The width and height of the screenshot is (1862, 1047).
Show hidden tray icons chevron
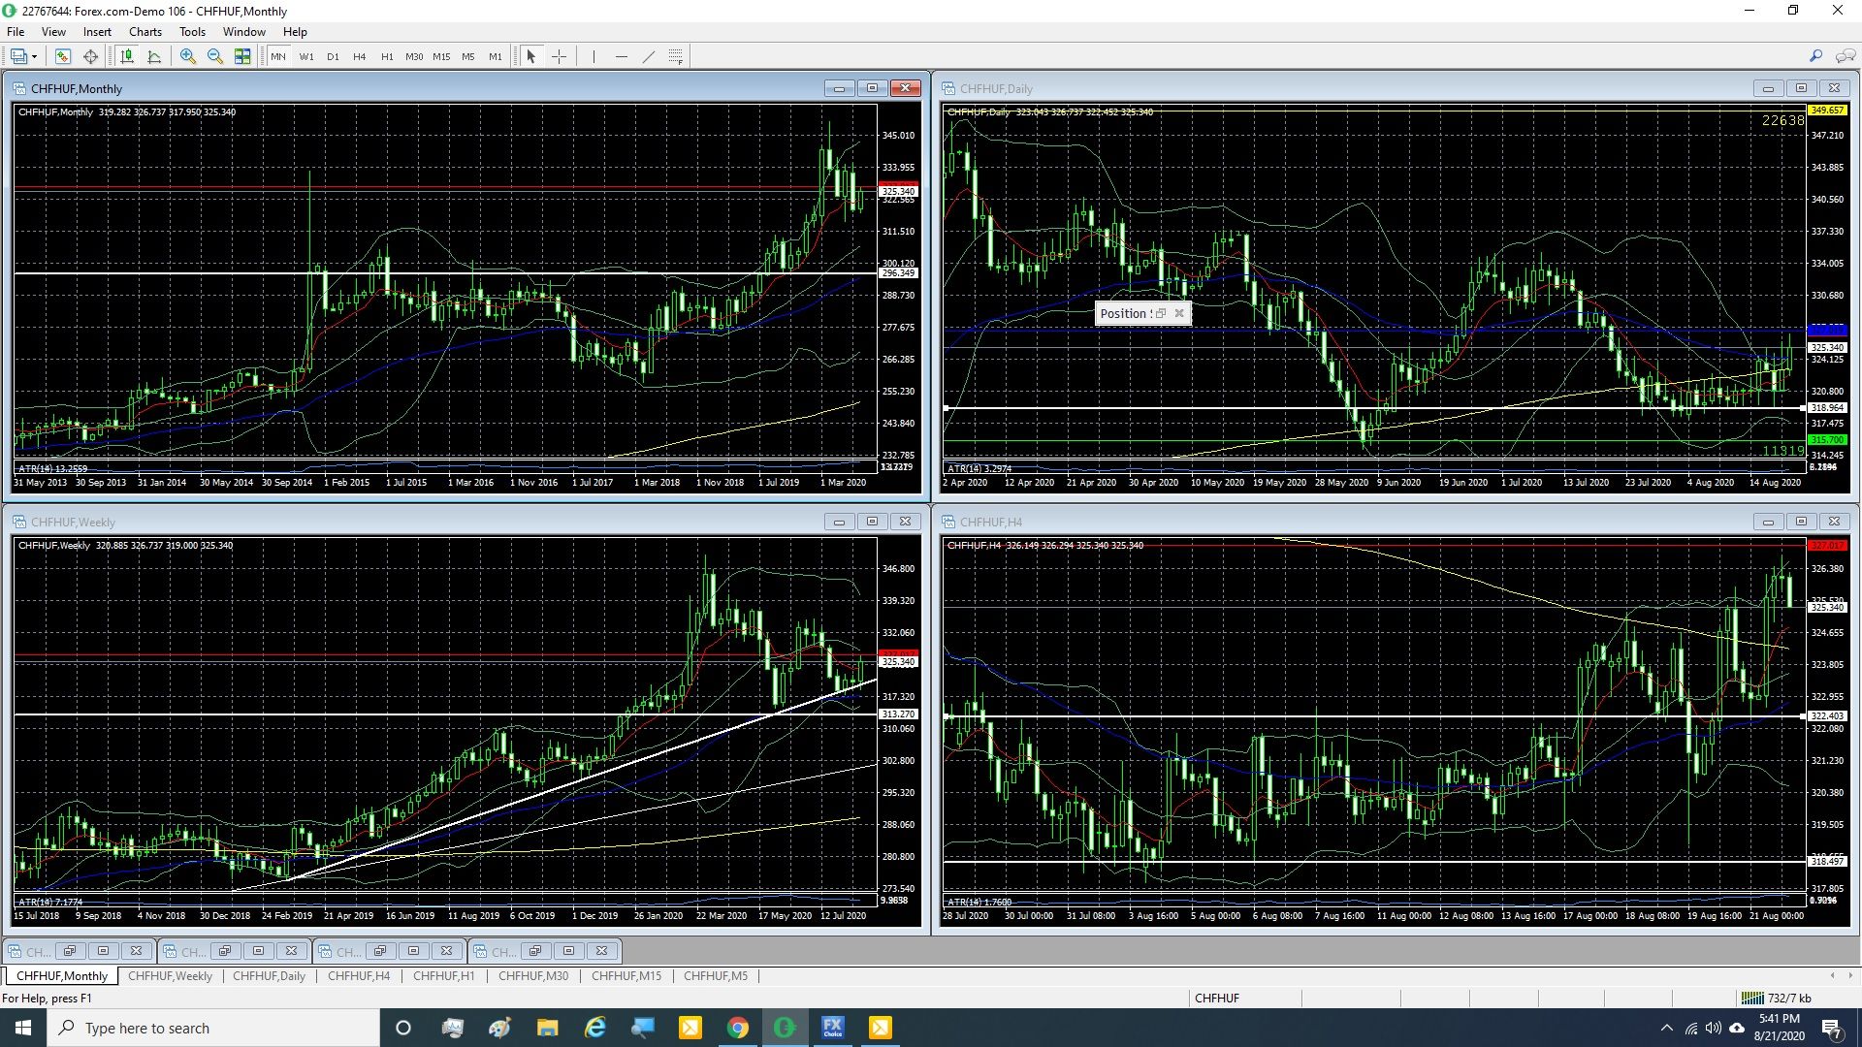tap(1667, 1028)
